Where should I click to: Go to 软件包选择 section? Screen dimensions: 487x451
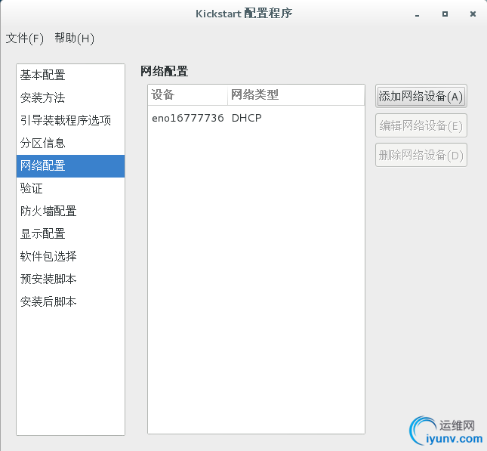[70, 257]
